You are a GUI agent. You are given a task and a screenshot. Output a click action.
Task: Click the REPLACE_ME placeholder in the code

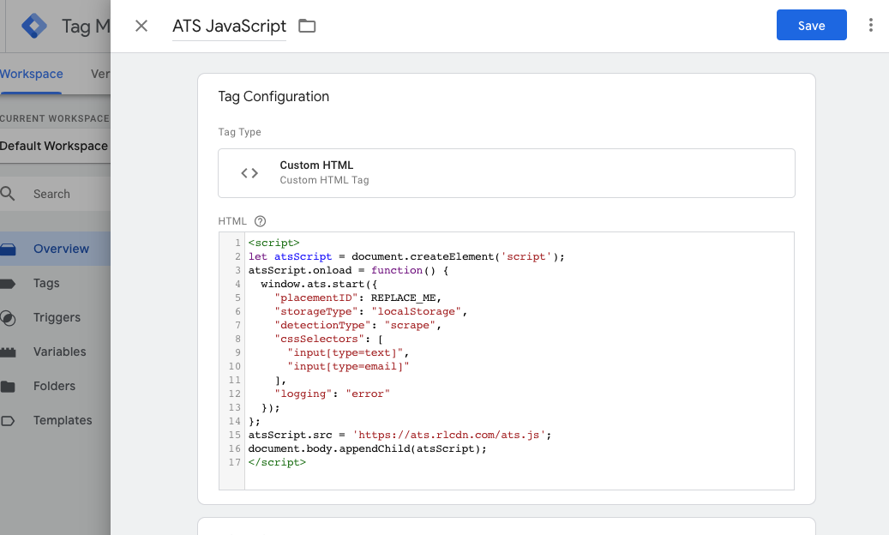(x=404, y=298)
